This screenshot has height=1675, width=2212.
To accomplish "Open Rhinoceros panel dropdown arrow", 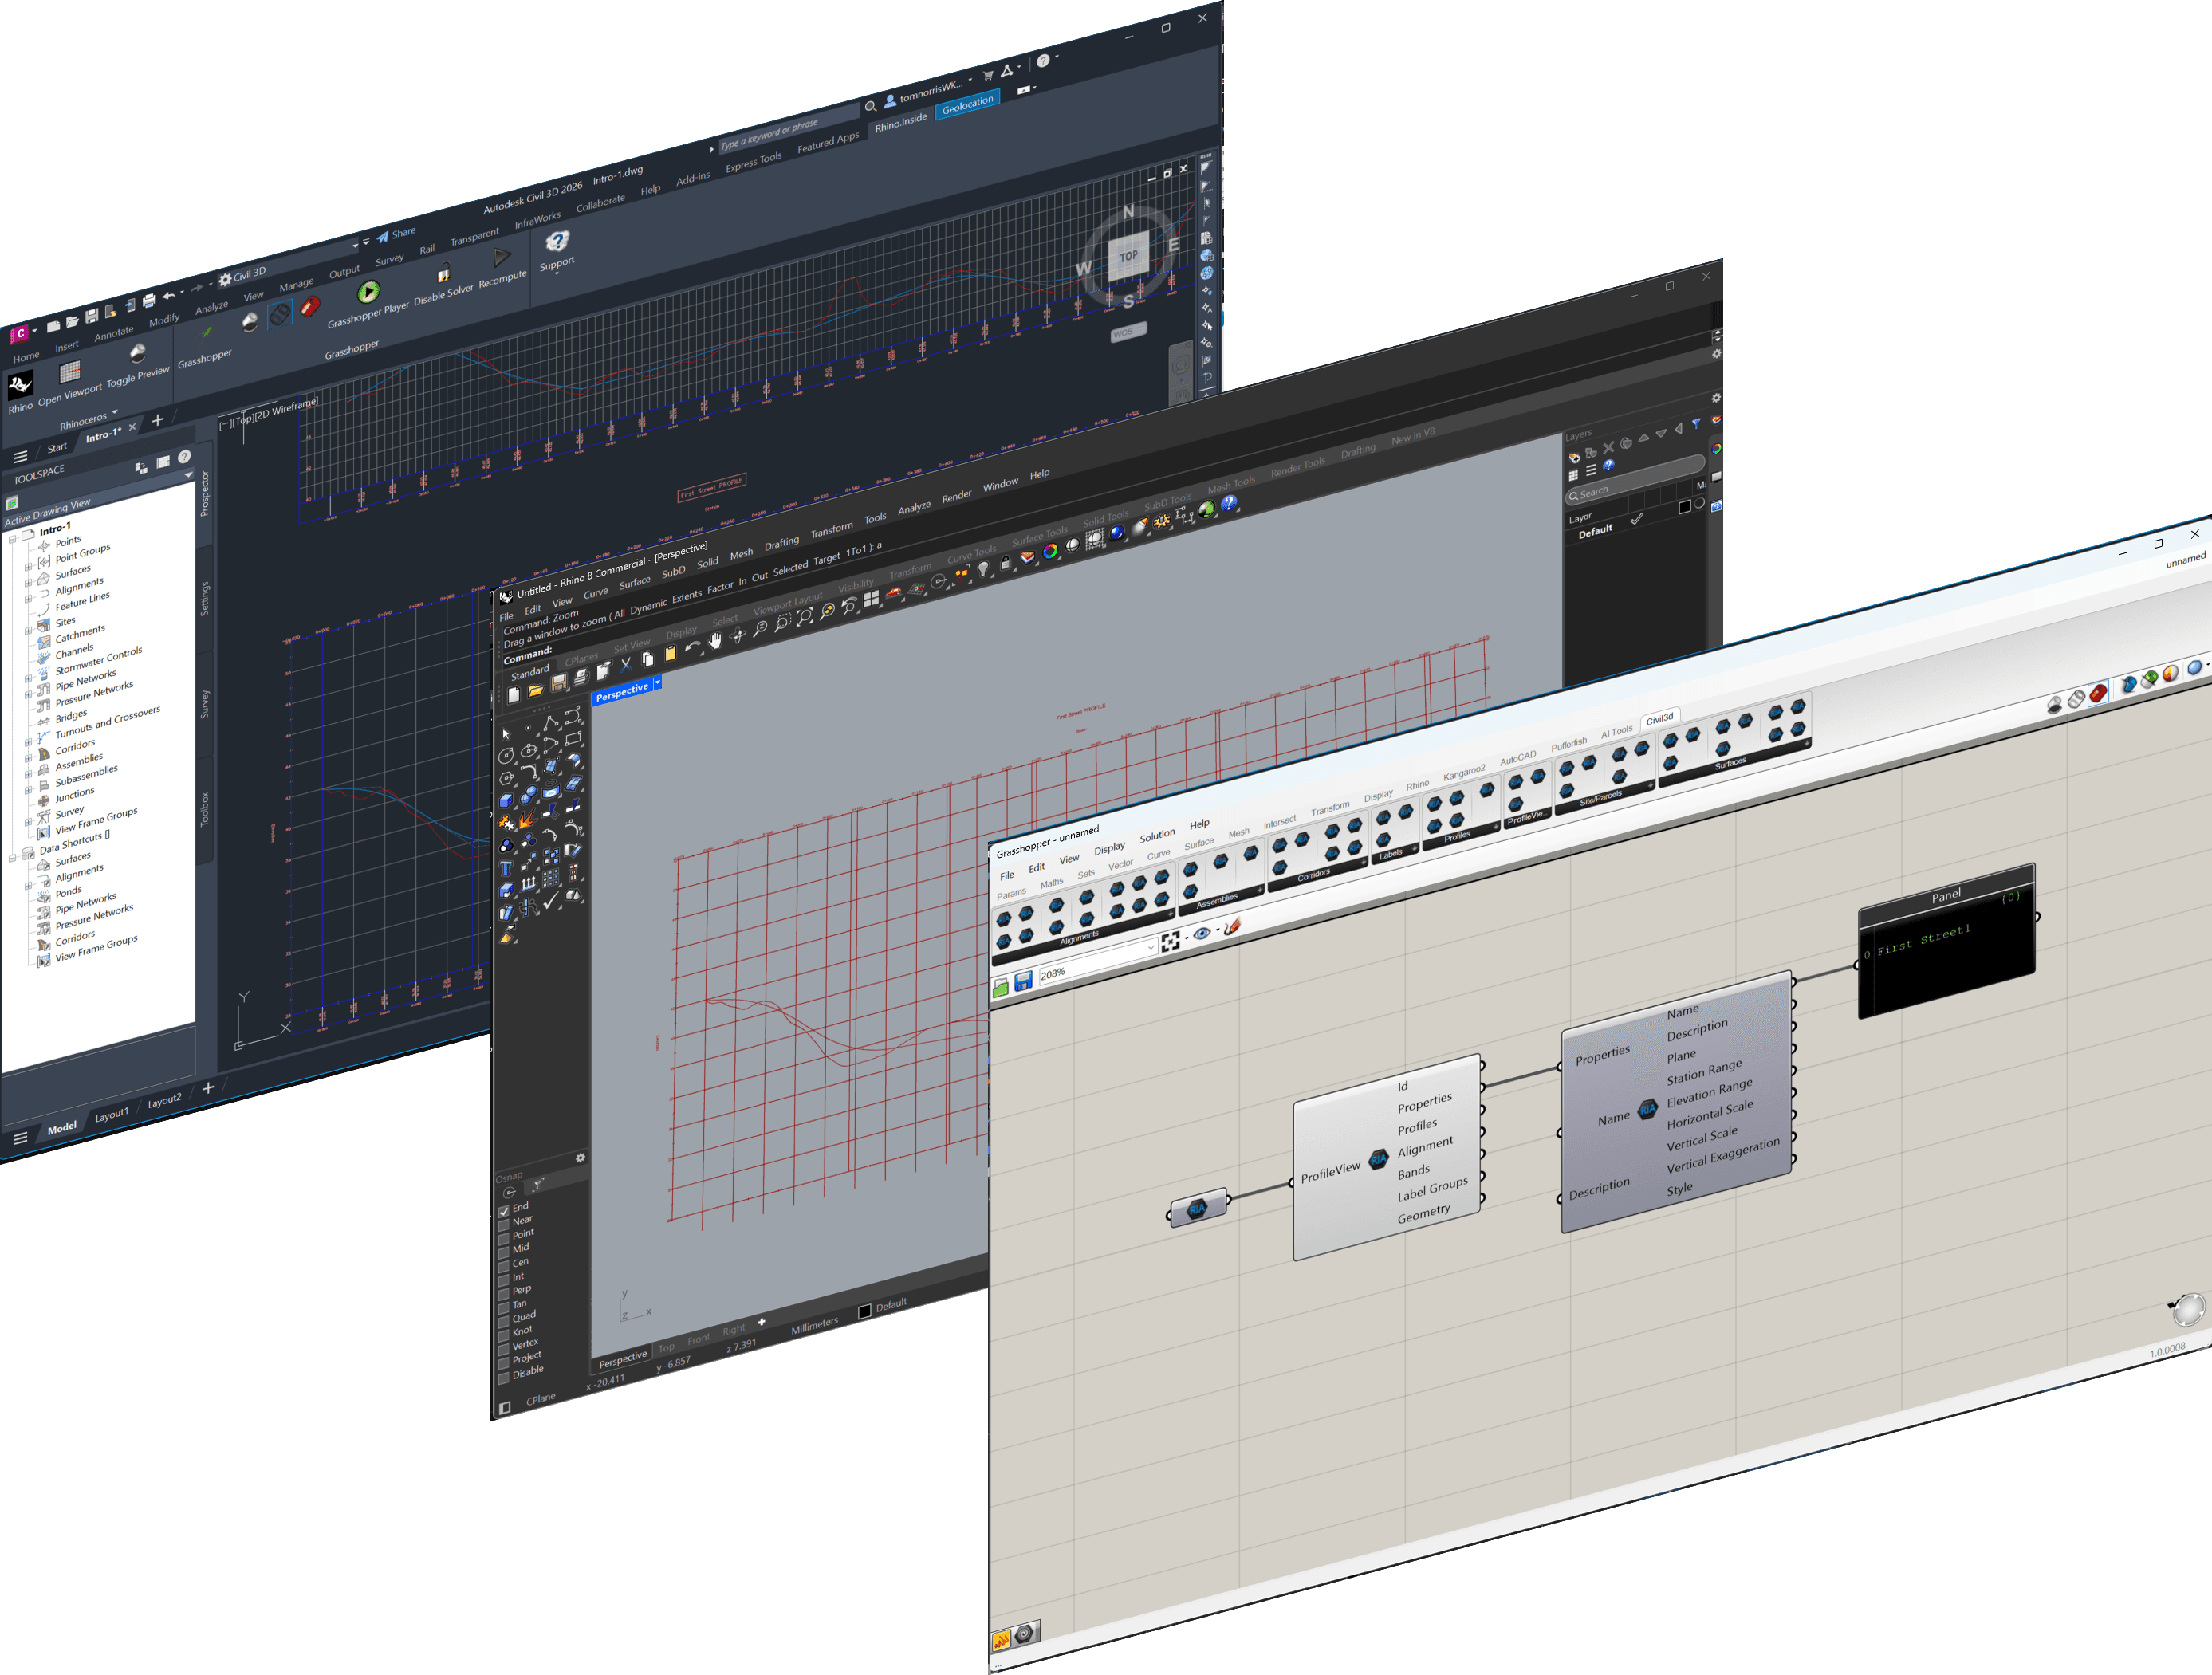I will point(115,411).
